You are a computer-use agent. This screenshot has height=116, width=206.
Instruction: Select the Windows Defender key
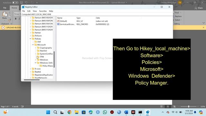(x=45, y=63)
